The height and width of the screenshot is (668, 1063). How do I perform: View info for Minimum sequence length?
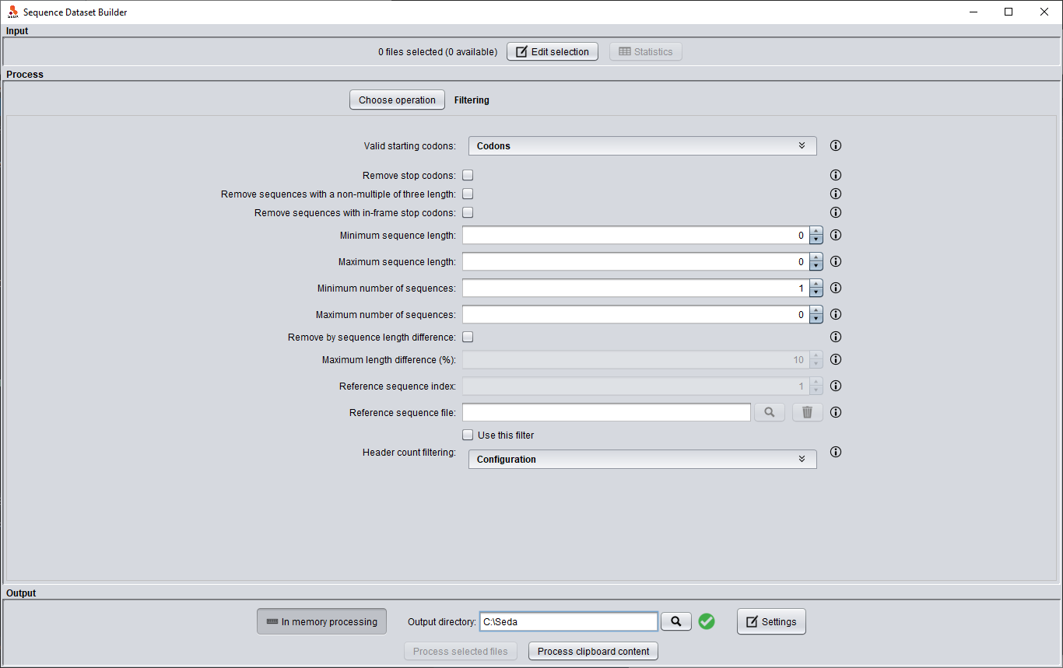(836, 235)
